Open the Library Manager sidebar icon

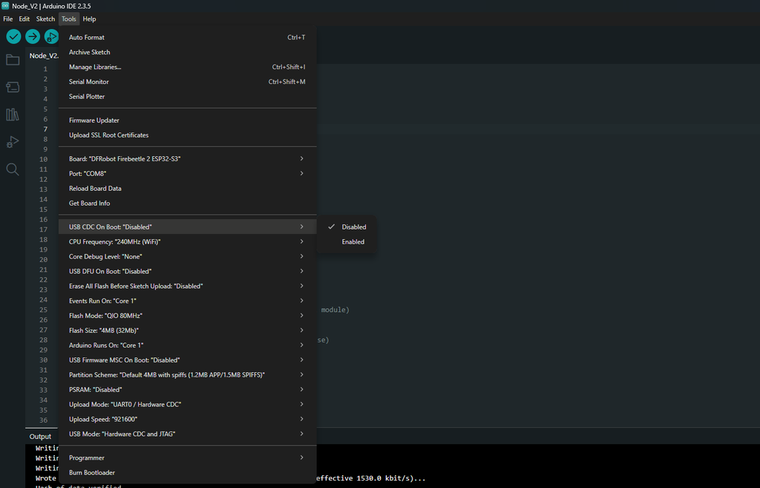[13, 114]
